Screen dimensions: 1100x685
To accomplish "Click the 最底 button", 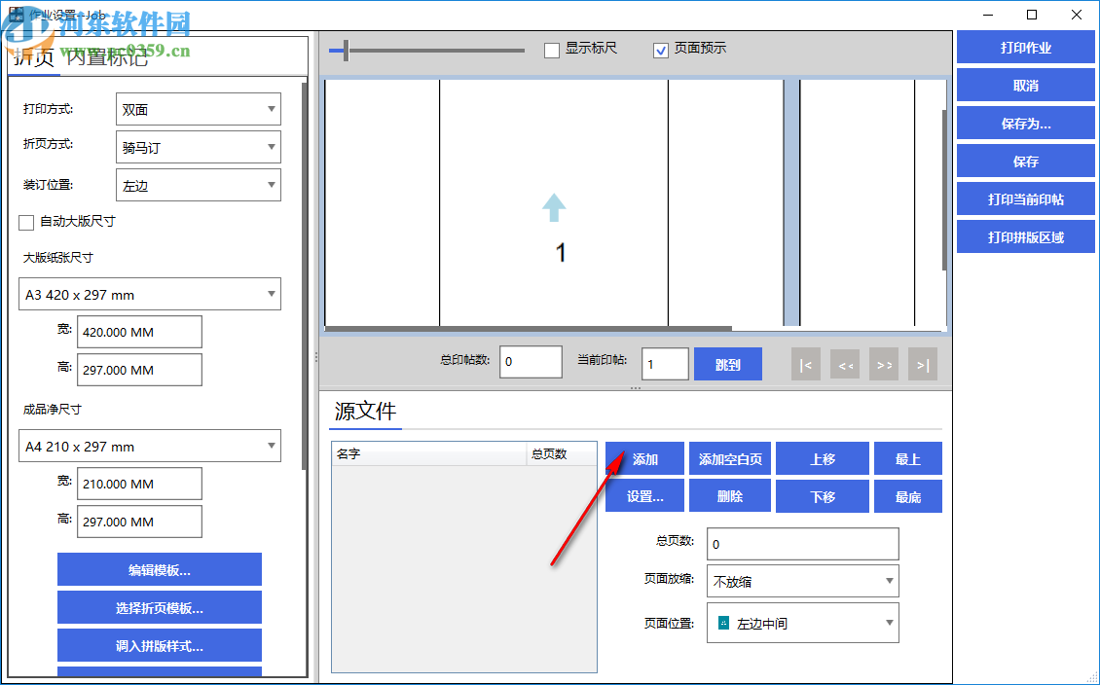I will pos(908,496).
